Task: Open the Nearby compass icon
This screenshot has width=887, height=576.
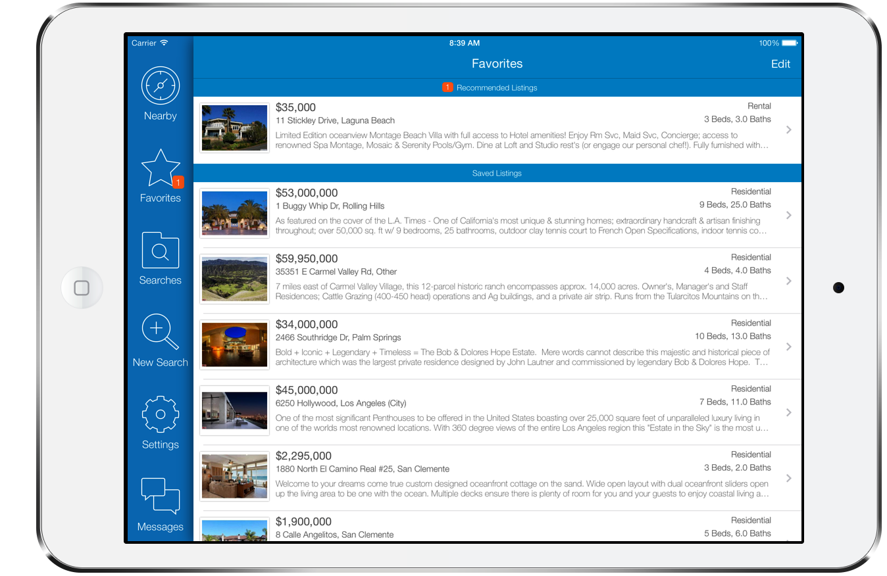Action: pos(160,85)
